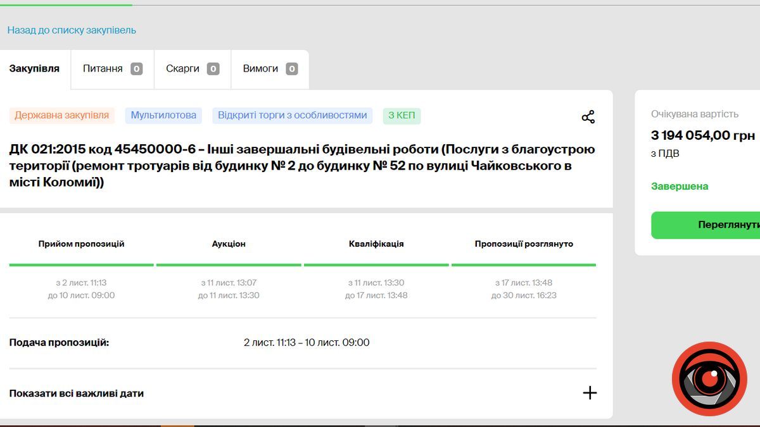
Task: Select the Мультилотова badge
Action: tap(164, 115)
